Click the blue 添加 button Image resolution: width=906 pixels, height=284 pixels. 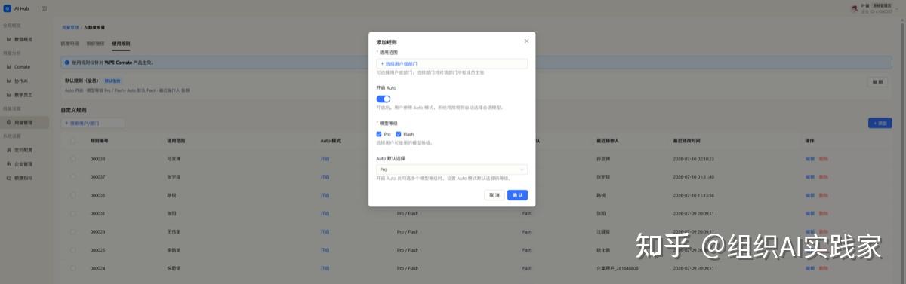pyautogui.click(x=880, y=122)
